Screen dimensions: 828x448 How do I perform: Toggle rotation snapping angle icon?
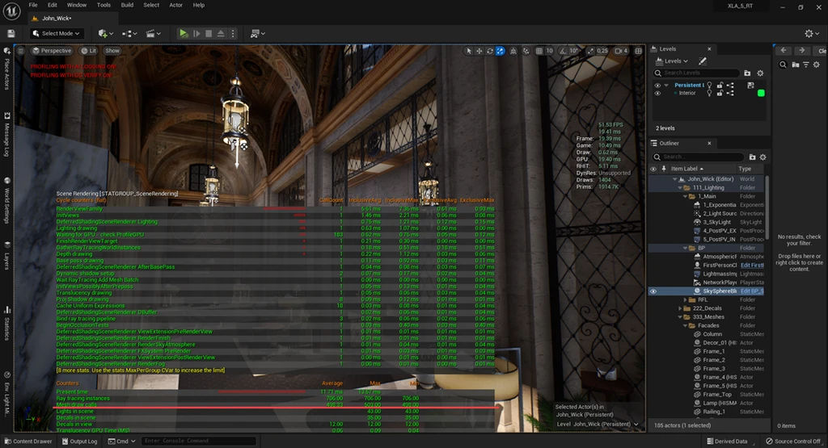point(563,51)
